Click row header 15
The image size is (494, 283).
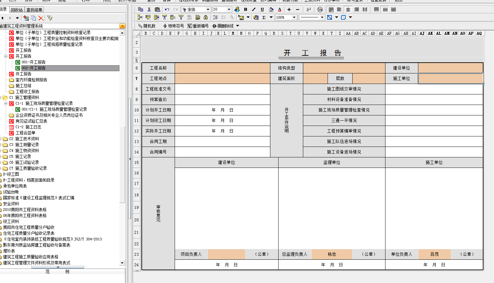pyautogui.click(x=136, y=162)
